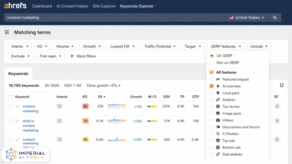The width and height of the screenshot is (292, 164).
Task: Check the content marketing row checkbox
Action: 11,106
